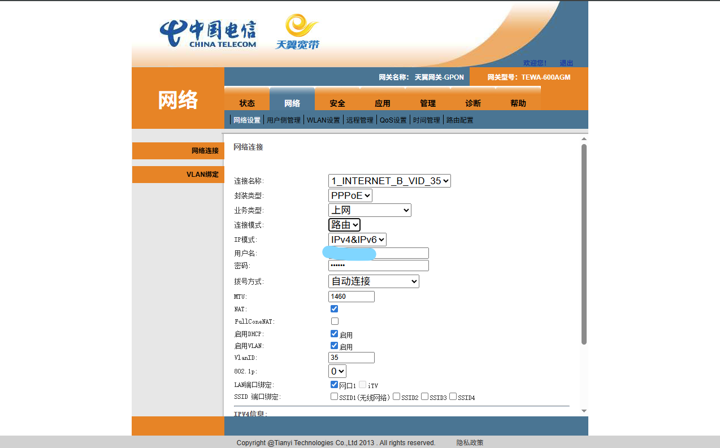Switch to the 诊断 tab

472,103
